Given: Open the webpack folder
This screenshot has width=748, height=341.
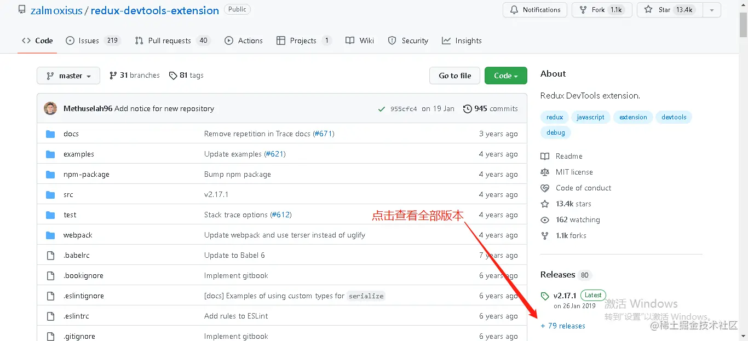Looking at the screenshot, I should point(78,235).
